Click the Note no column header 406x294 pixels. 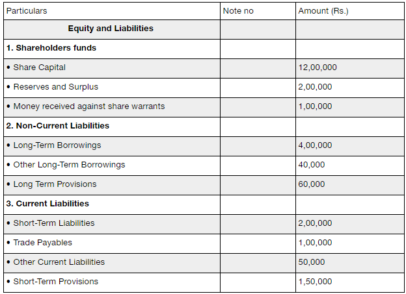click(x=238, y=11)
